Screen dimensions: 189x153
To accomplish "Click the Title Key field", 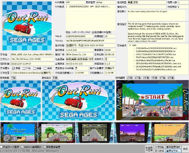I will (91, 41).
